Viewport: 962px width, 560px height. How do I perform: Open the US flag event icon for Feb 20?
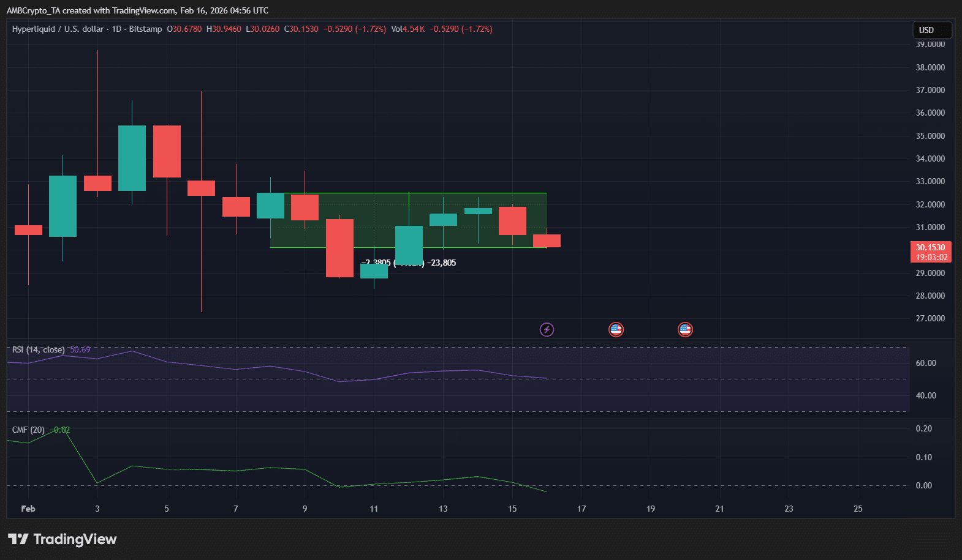click(685, 330)
